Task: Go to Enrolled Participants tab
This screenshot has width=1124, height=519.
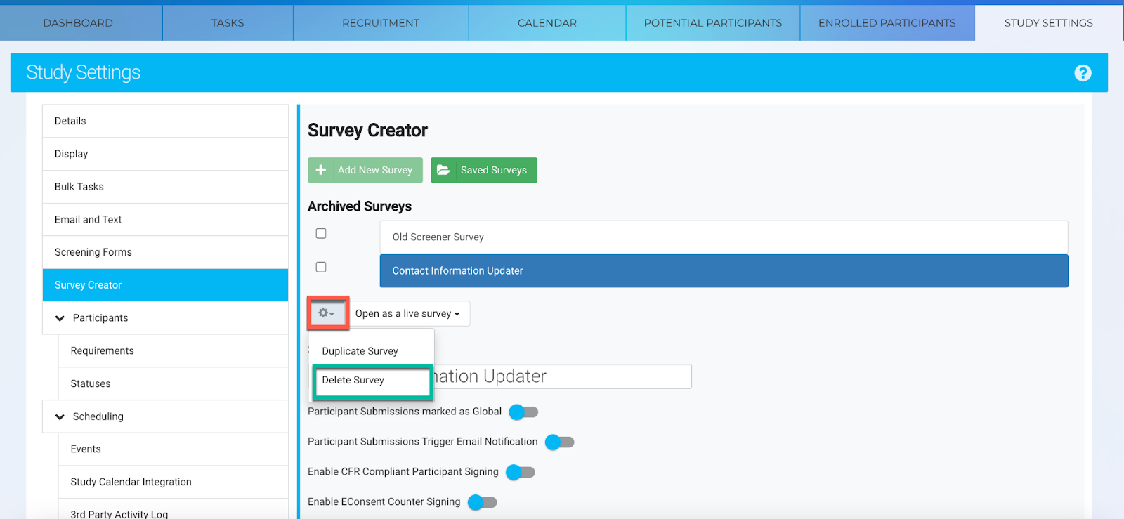Action: pos(887,23)
